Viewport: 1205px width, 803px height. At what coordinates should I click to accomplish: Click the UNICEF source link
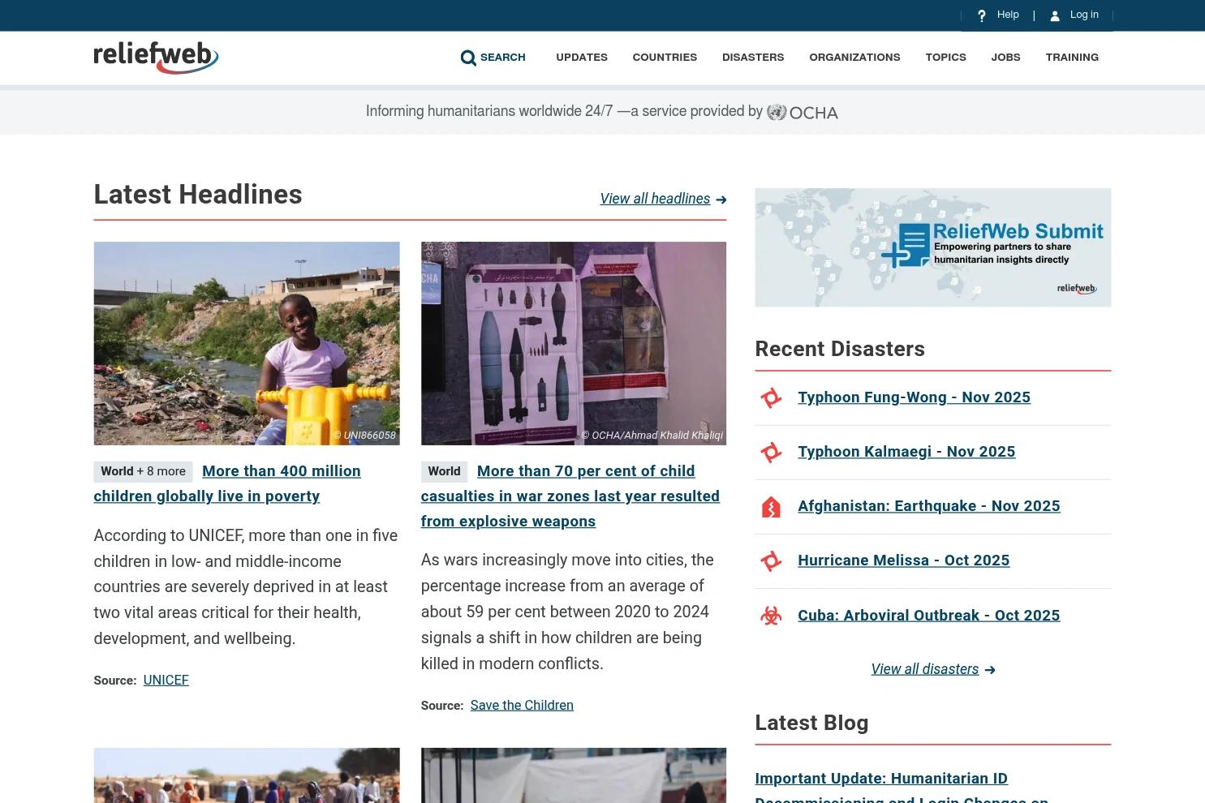(x=166, y=681)
